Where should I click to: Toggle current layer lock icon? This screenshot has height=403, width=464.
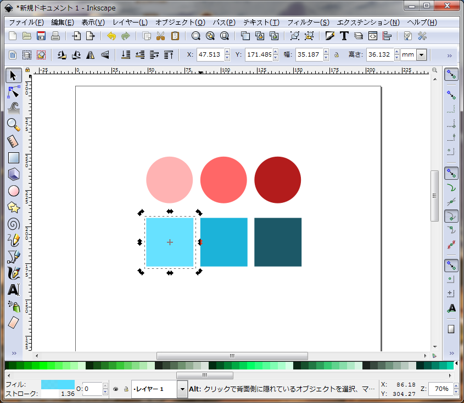(x=126, y=389)
